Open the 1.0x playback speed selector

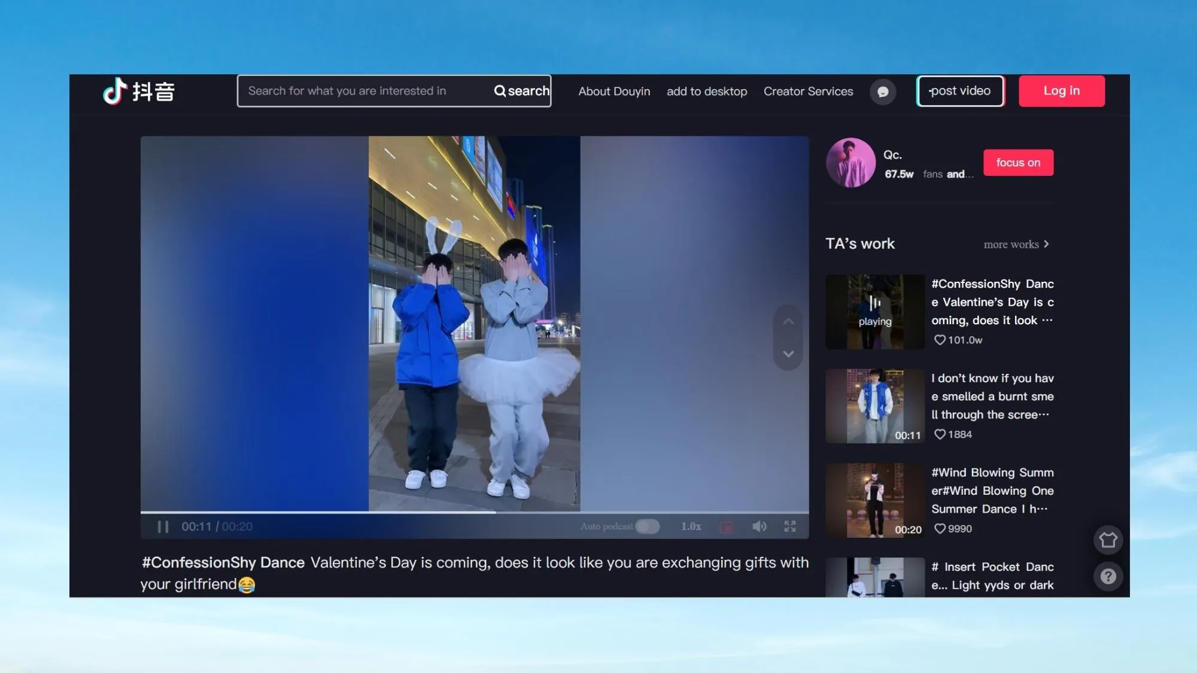[x=691, y=526]
